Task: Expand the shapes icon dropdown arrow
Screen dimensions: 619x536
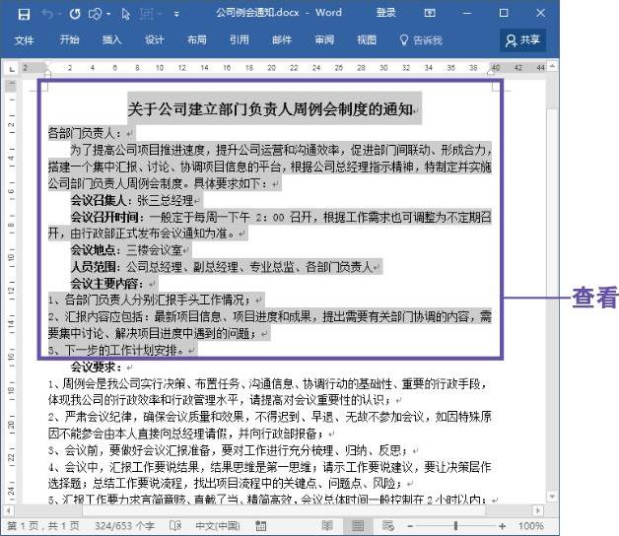Action: pyautogui.click(x=108, y=14)
